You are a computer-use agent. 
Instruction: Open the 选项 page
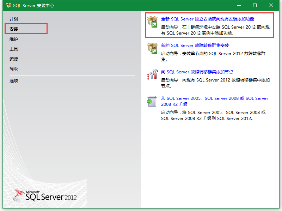(14, 80)
